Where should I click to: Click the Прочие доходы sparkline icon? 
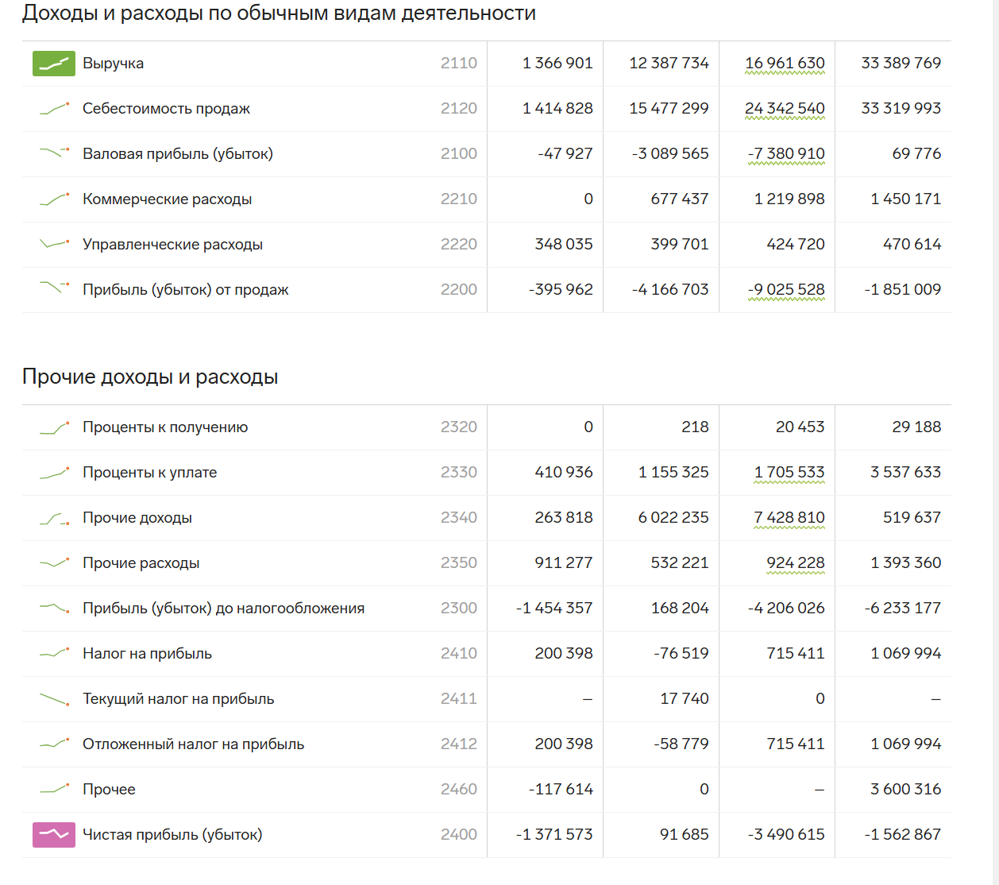54,518
